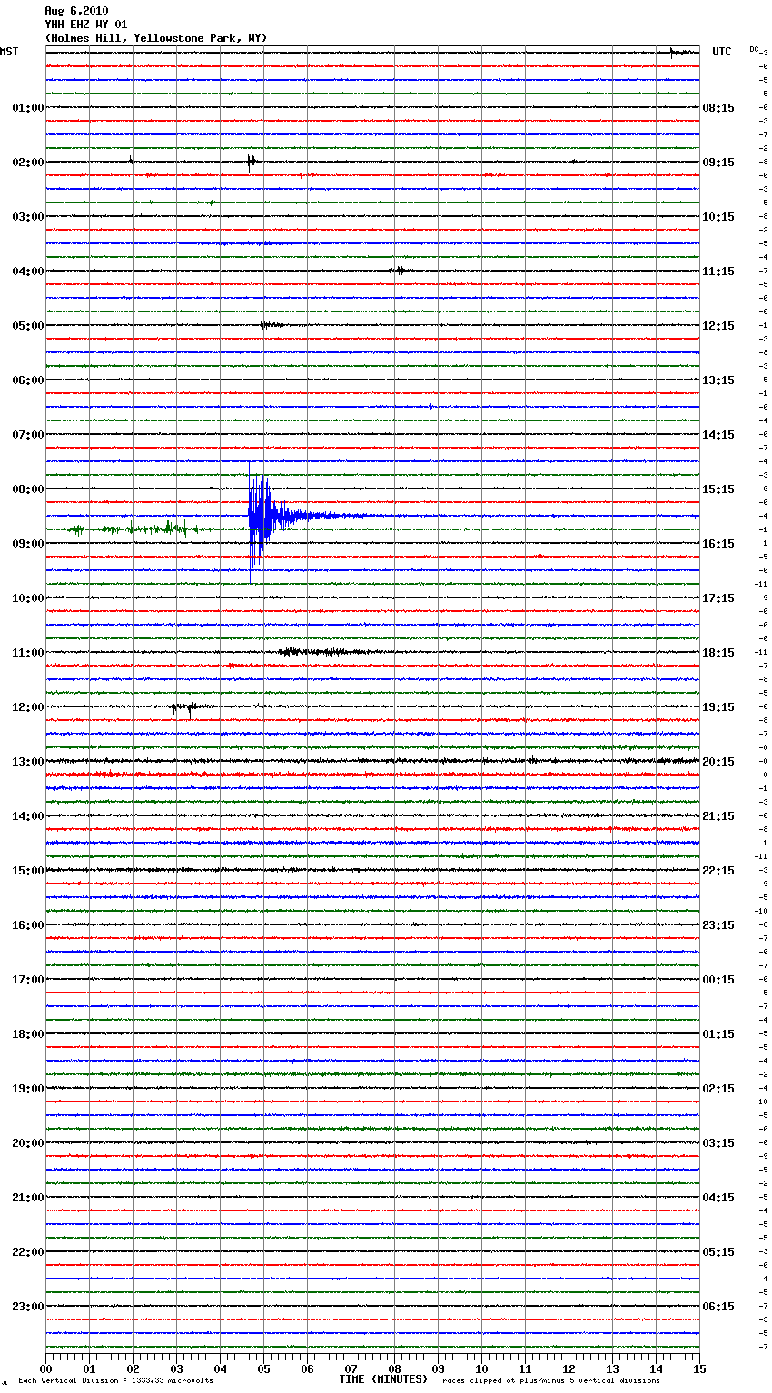This screenshot has width=772, height=1393.
Task: Select the Aug 6,2010 date header
Action: point(76,11)
